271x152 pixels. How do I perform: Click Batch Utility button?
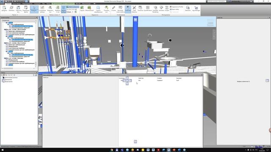click(x=174, y=9)
